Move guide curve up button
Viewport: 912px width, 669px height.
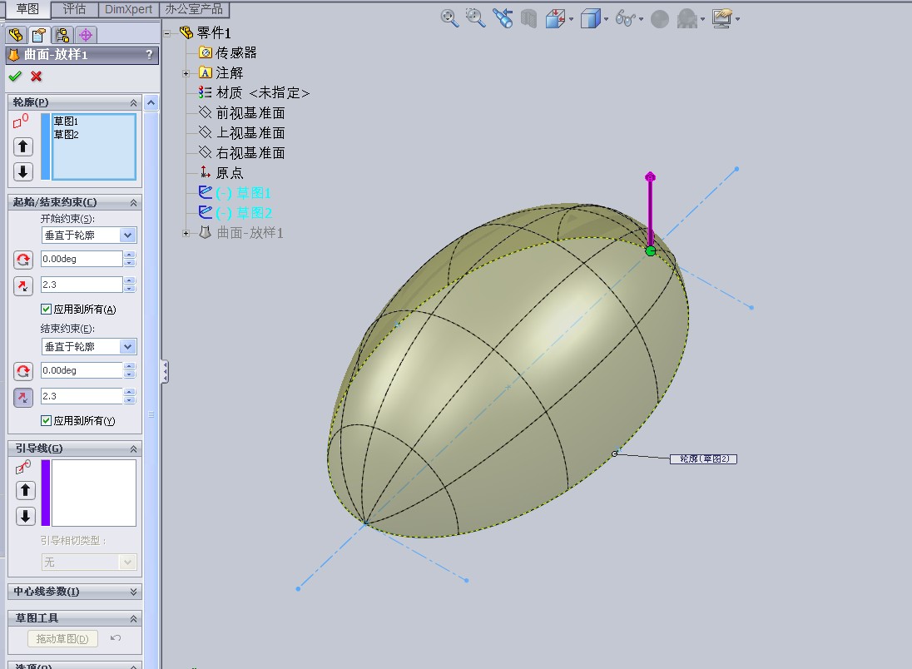point(26,490)
